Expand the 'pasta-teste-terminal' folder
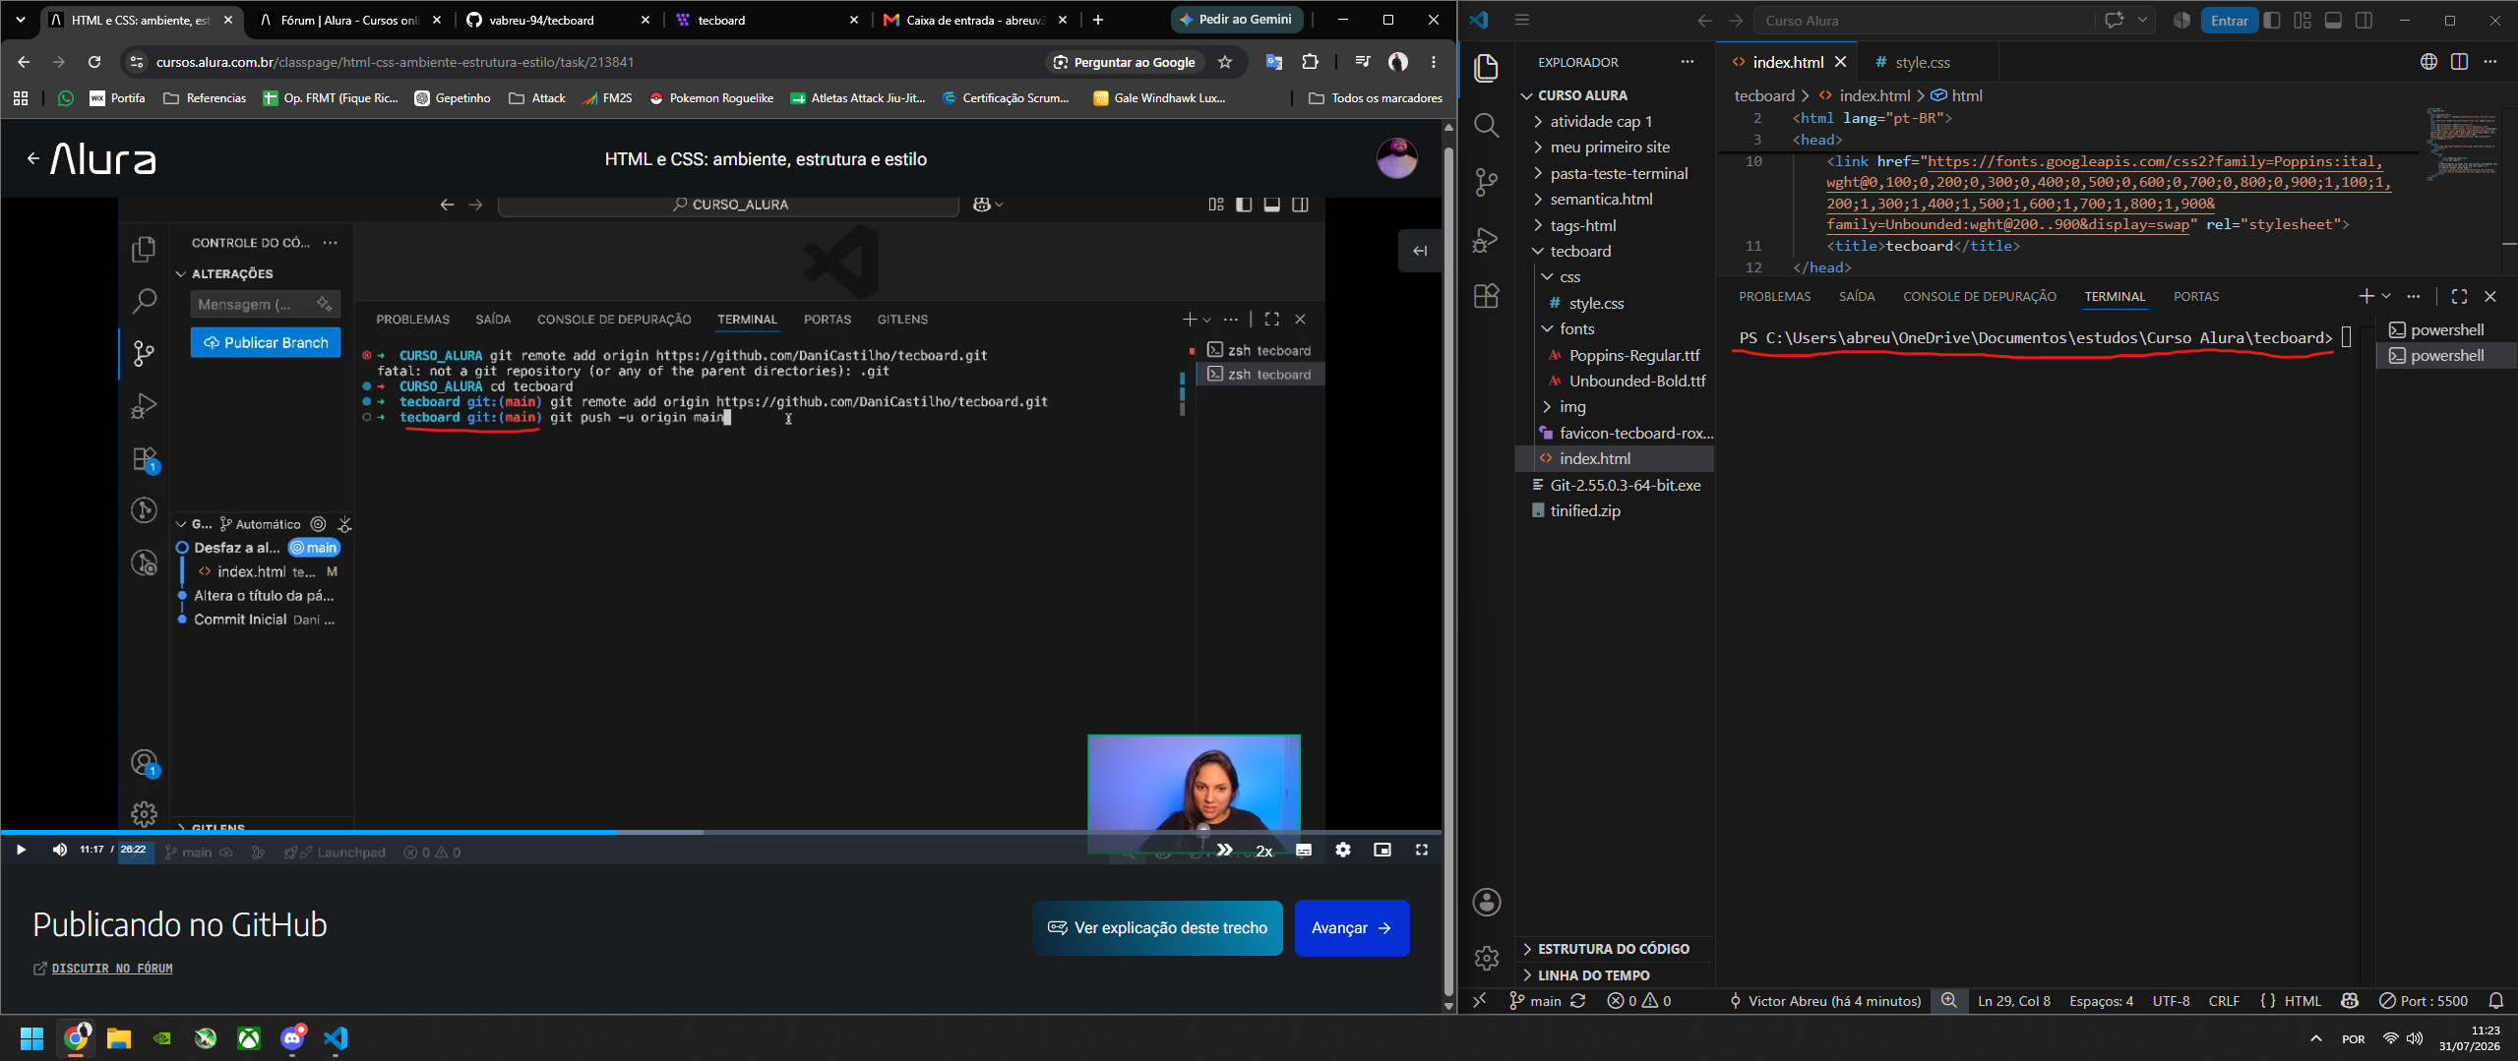The height and width of the screenshot is (1061, 2518). [x=1615, y=173]
